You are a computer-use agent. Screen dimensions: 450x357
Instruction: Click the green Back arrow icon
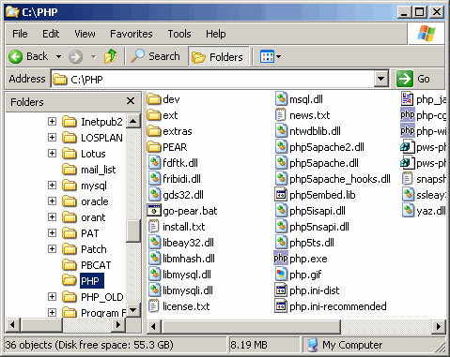point(15,57)
